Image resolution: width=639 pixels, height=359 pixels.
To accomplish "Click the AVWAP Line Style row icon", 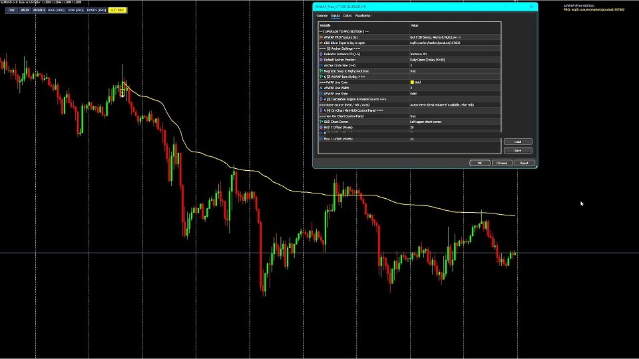I will tap(321, 94).
